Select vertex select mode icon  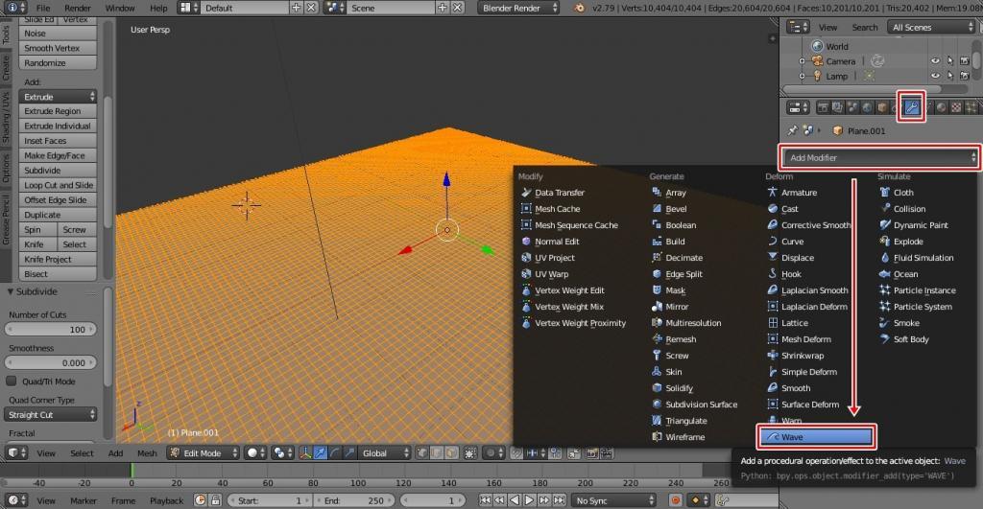tap(422, 452)
